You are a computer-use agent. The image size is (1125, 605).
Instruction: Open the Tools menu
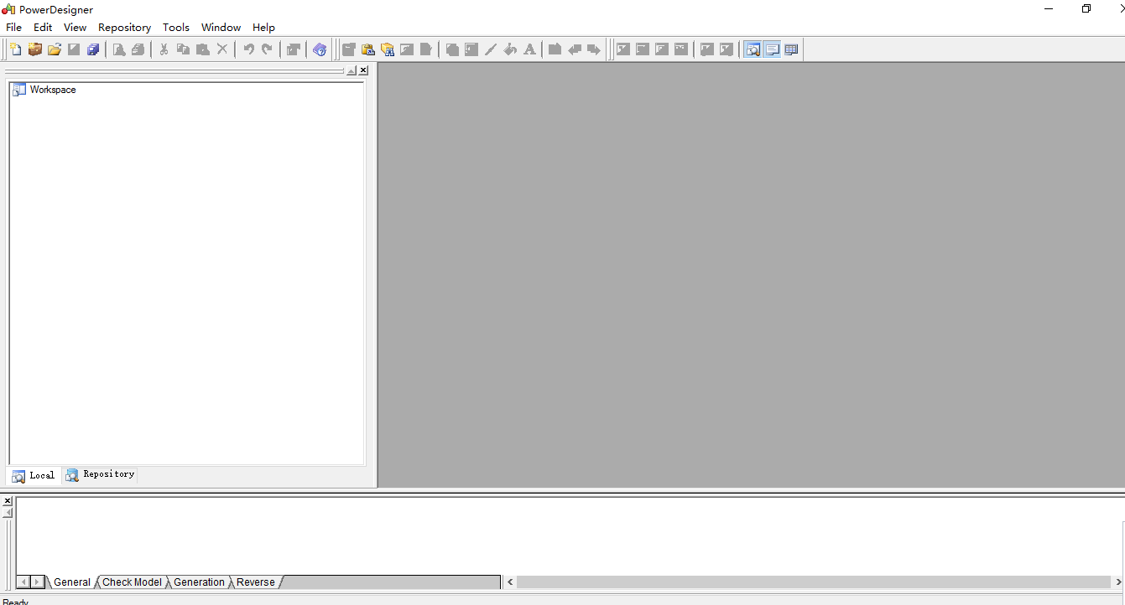coord(176,28)
